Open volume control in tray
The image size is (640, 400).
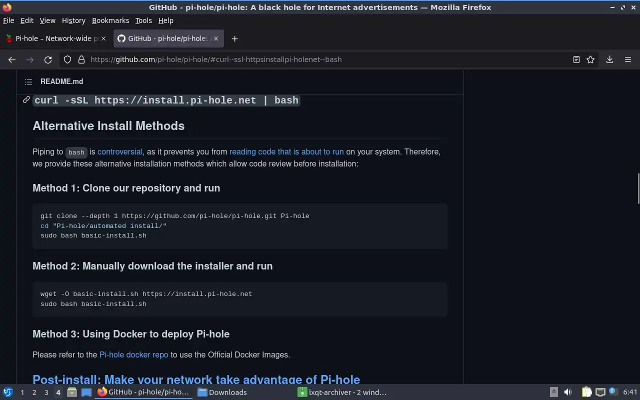[568, 392]
